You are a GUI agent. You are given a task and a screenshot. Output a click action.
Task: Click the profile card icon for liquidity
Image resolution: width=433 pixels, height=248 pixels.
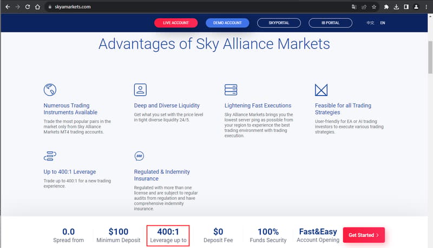click(x=140, y=90)
